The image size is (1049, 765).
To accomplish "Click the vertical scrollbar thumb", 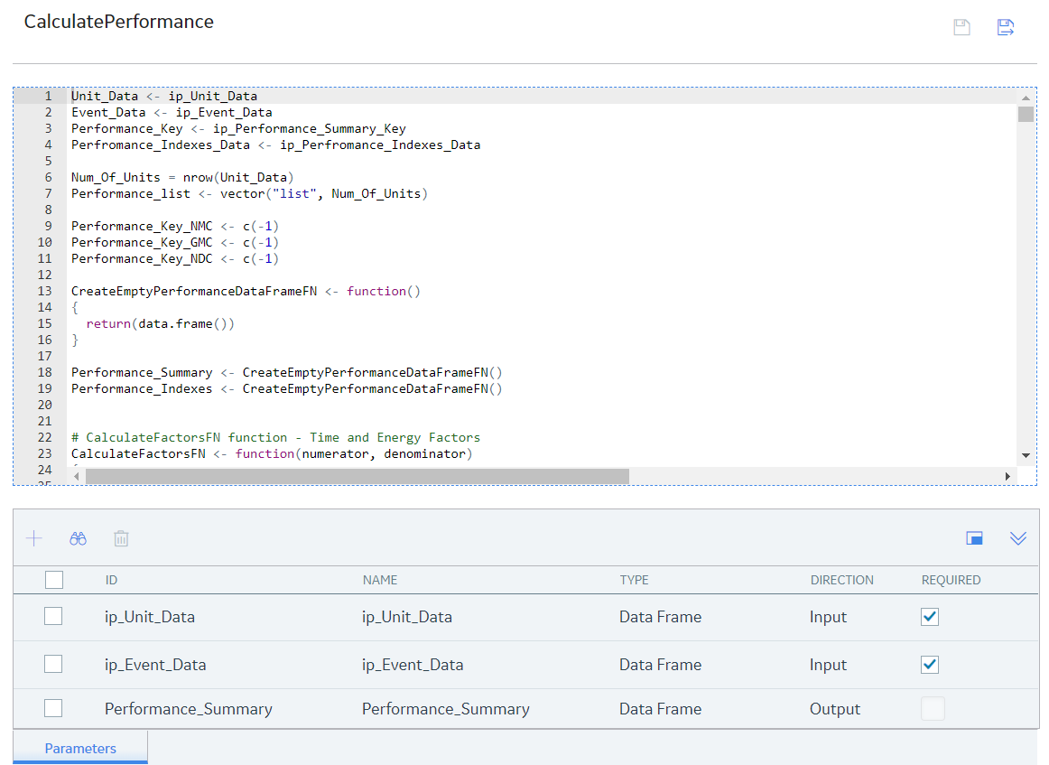I will coord(1026,114).
